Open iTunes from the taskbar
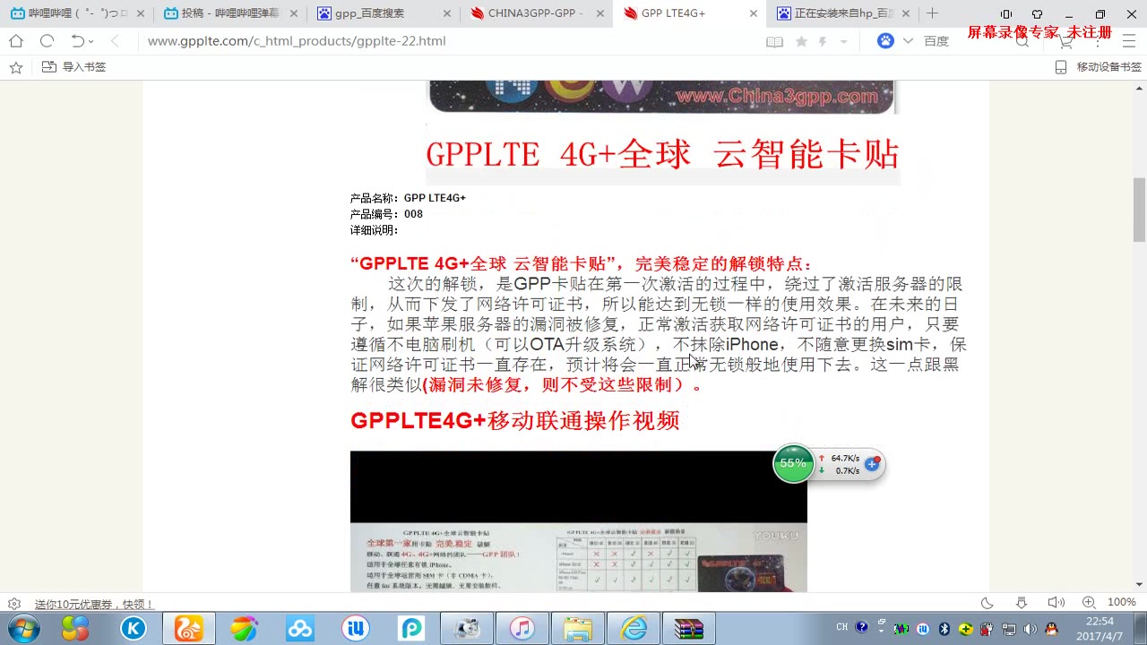This screenshot has height=645, width=1147. click(522, 629)
